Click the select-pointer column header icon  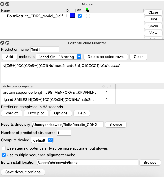tap(87, 10)
